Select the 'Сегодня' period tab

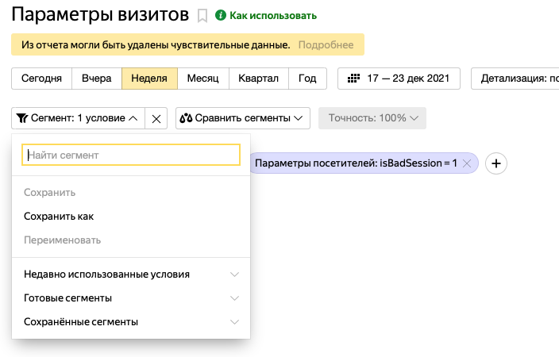(x=41, y=79)
